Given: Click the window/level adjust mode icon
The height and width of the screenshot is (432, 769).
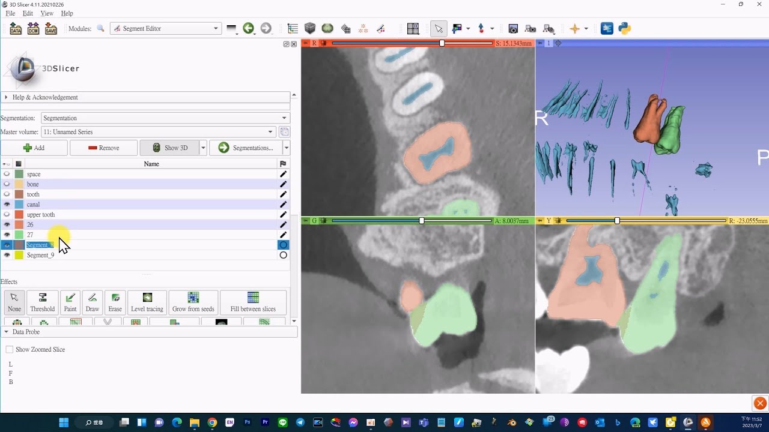Looking at the screenshot, I should [457, 28].
